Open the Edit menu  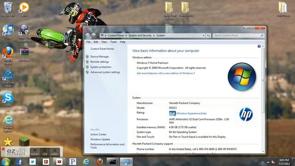pos(96,42)
